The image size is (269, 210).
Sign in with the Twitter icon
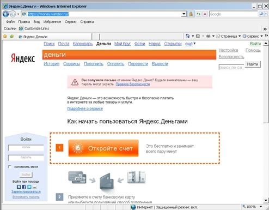pyautogui.click(x=29, y=187)
